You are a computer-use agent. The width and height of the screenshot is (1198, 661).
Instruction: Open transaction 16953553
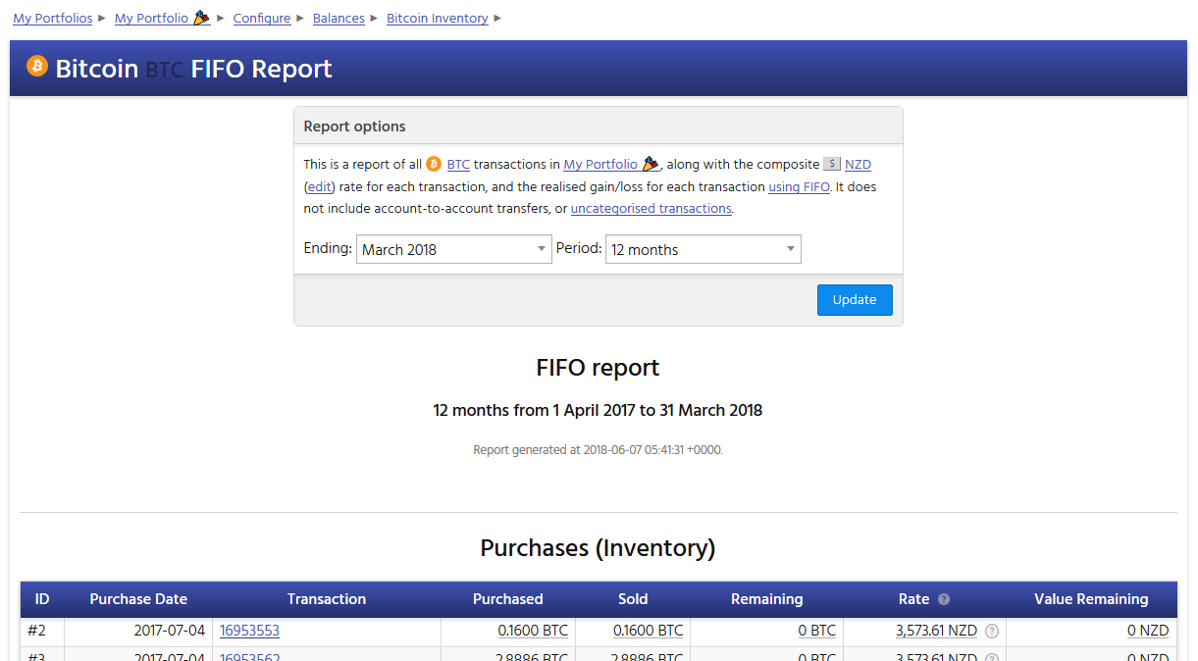click(249, 631)
